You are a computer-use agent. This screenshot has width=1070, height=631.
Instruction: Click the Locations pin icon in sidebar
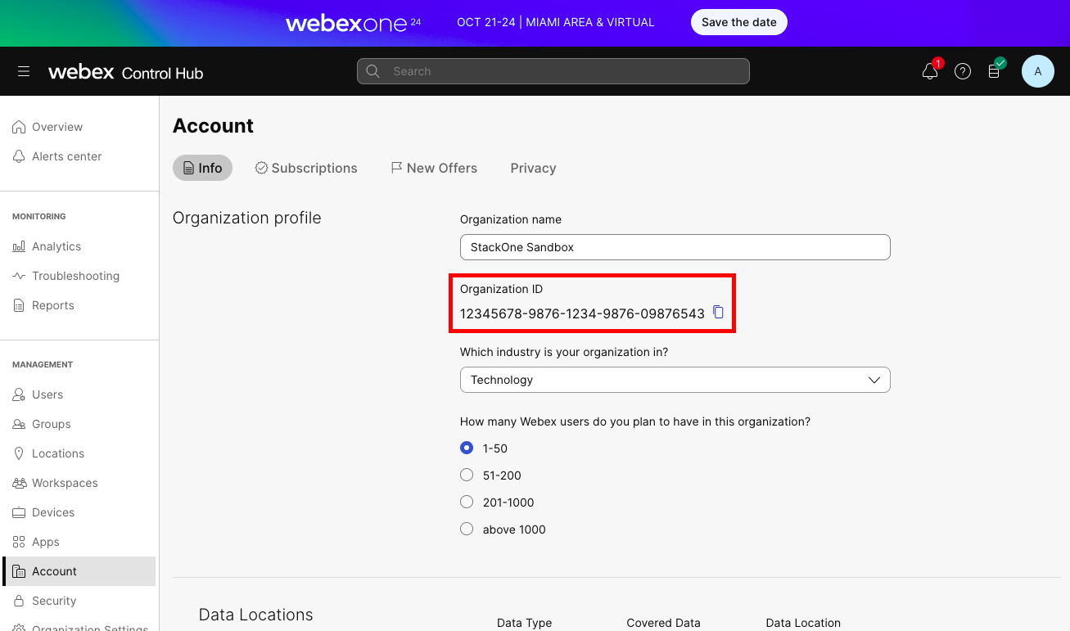(19, 453)
